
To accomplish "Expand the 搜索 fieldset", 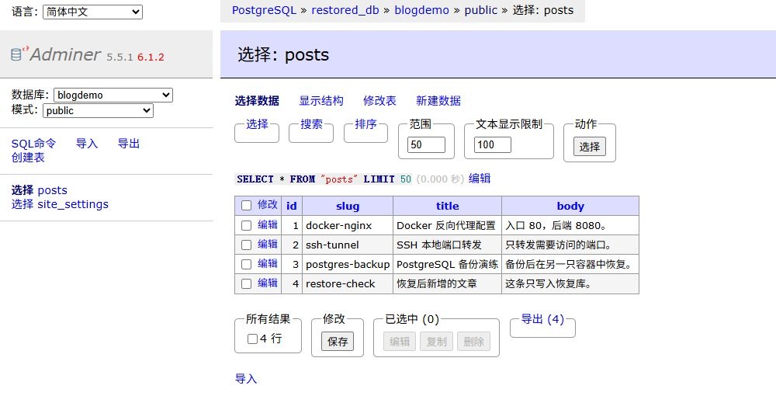I will (311, 124).
